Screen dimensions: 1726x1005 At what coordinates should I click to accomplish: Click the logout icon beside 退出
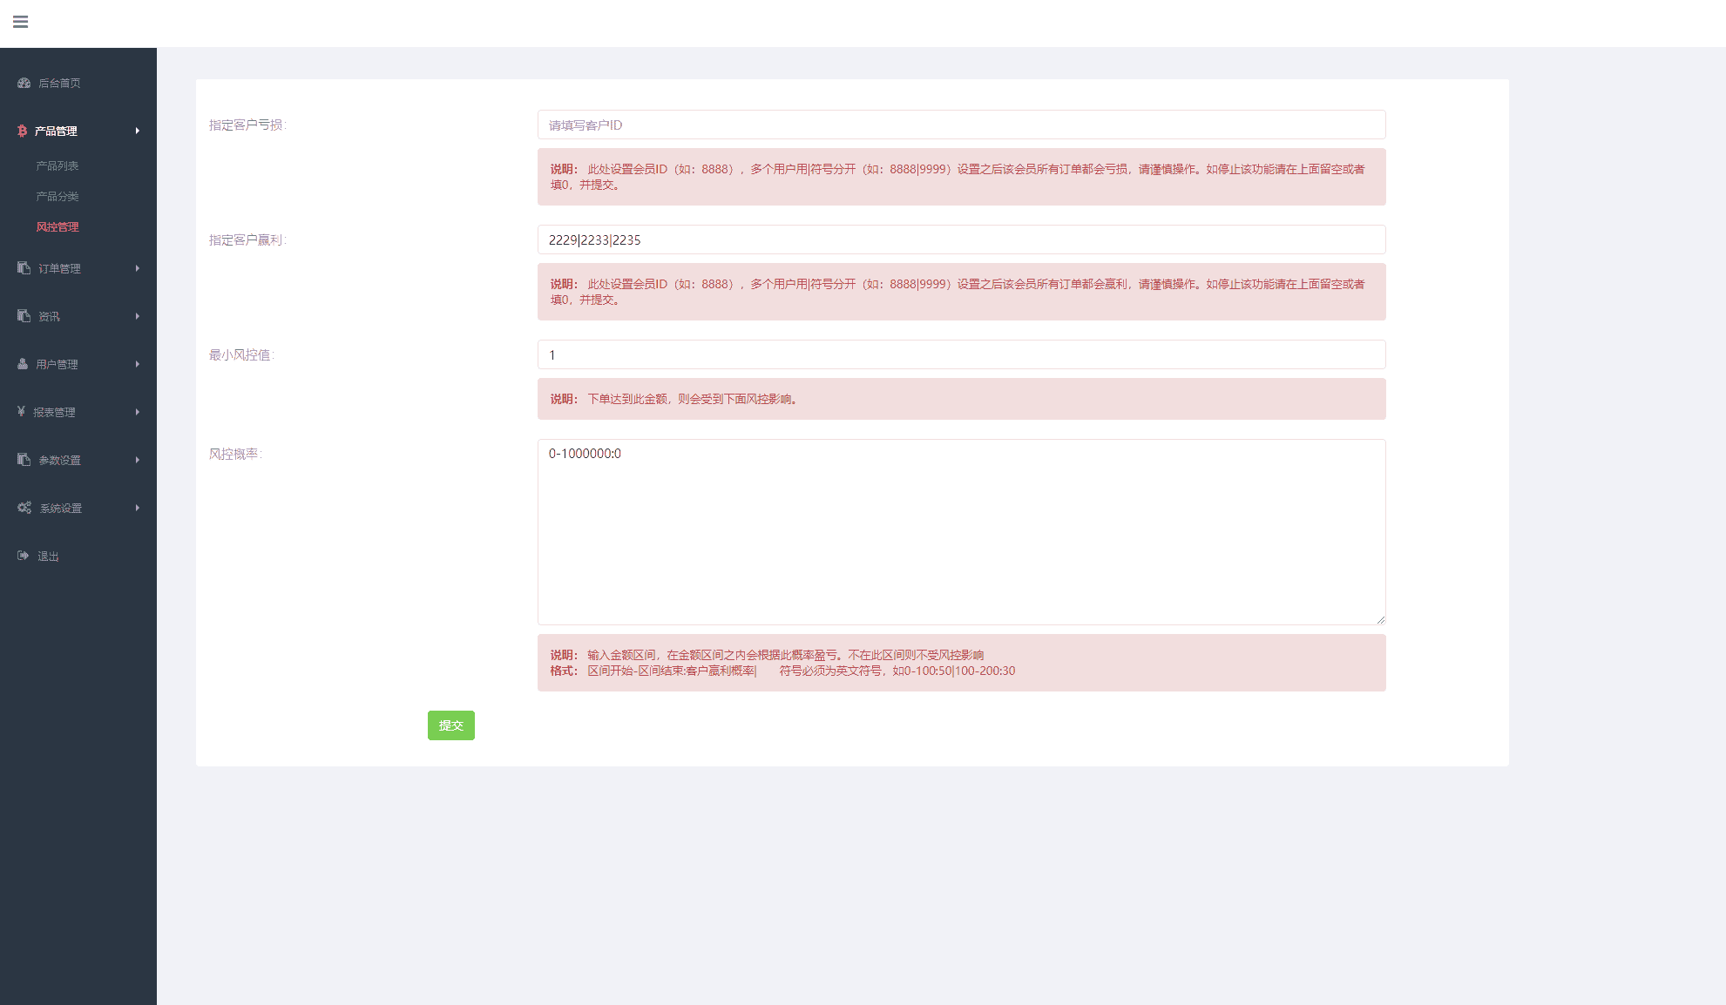click(x=23, y=556)
